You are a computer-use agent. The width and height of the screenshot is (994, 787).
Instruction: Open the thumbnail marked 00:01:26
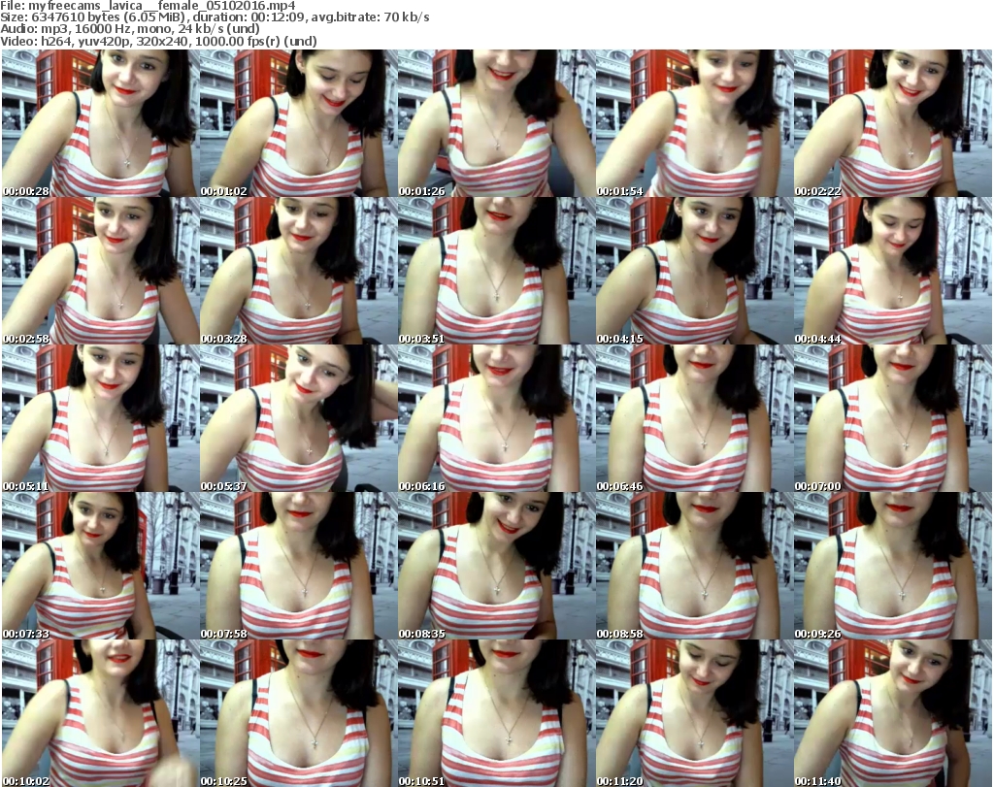point(495,123)
